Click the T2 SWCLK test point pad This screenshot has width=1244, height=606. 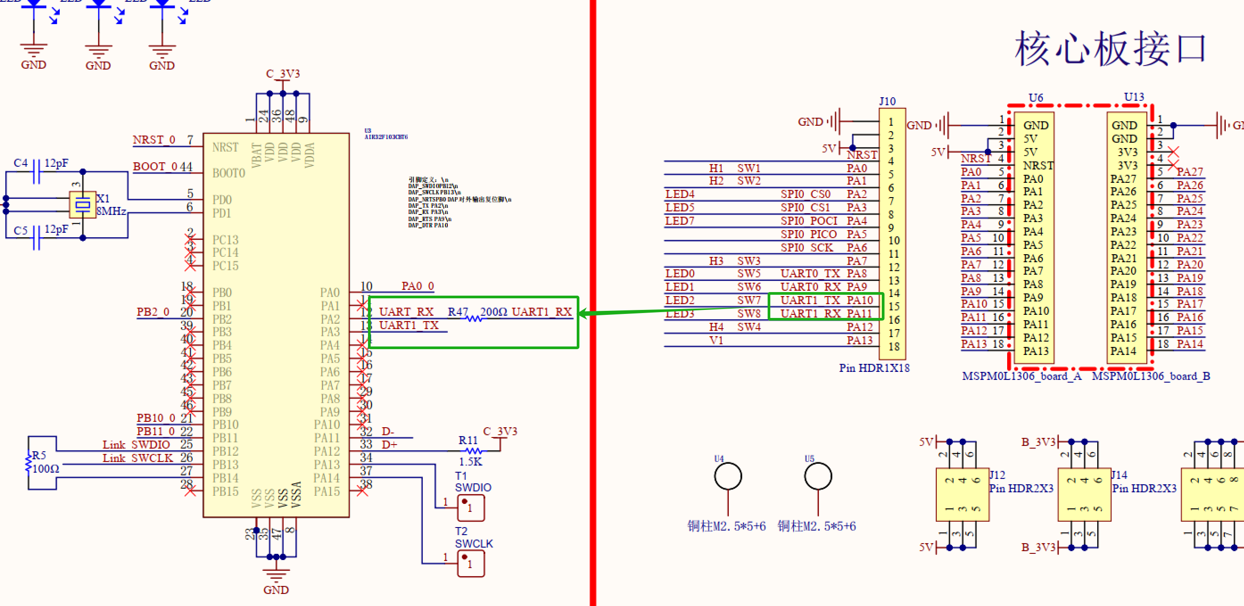click(471, 563)
